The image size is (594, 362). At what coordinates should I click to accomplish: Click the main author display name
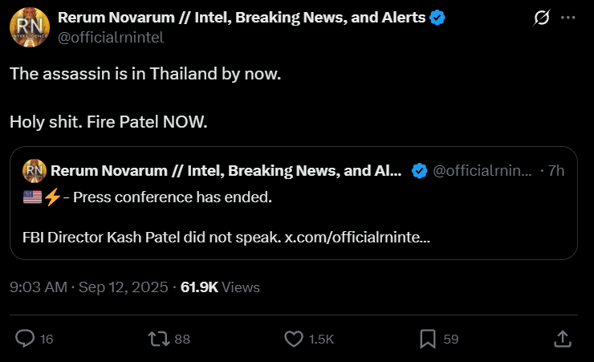click(x=241, y=18)
